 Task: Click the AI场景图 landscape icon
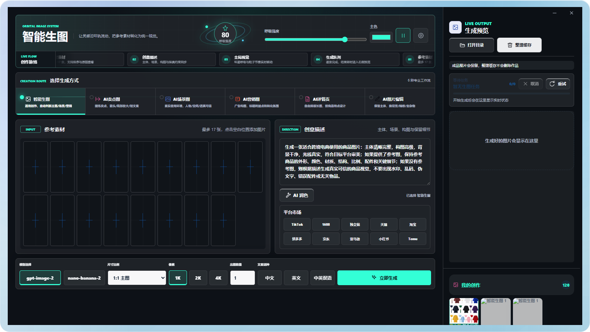click(168, 99)
